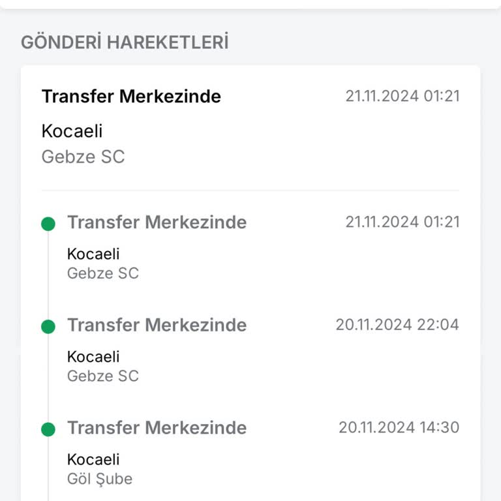Select the Göl Şube branch label
Image resolution: width=501 pixels, height=501 pixels.
click(x=100, y=479)
